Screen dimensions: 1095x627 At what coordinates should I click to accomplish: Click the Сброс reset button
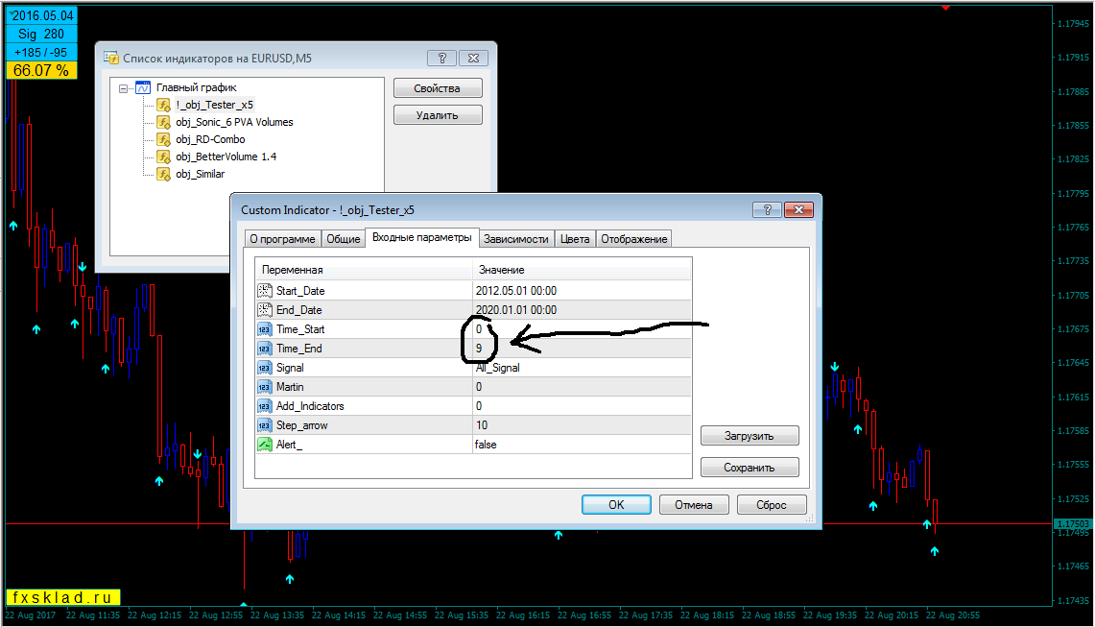click(772, 505)
